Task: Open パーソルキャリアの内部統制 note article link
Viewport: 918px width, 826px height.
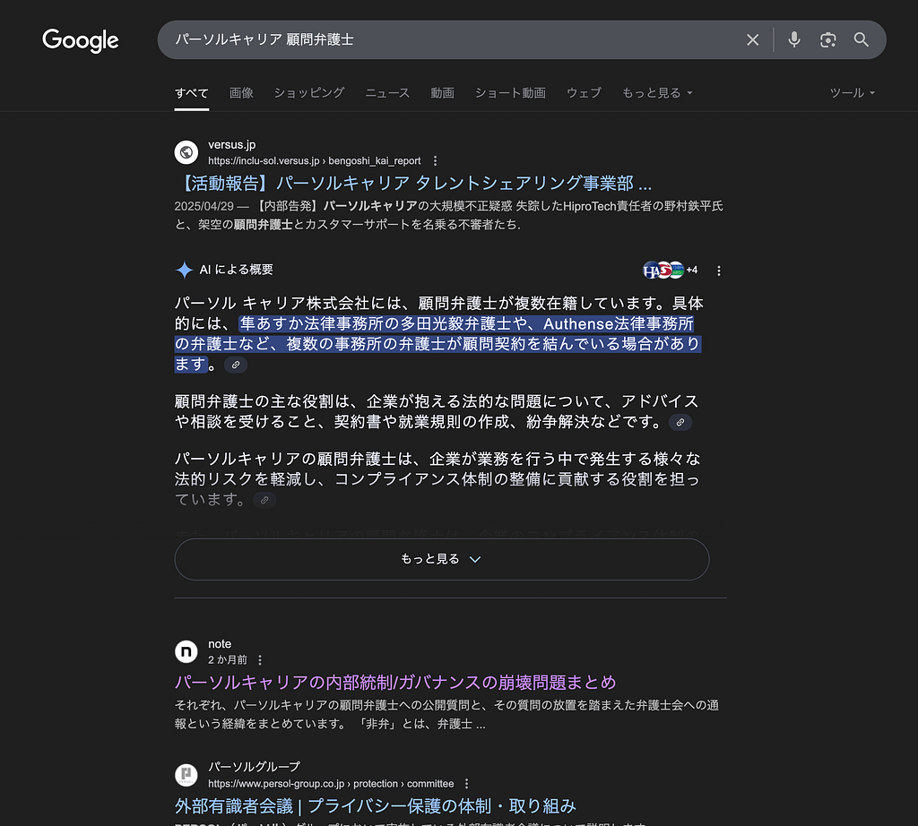Action: point(395,682)
